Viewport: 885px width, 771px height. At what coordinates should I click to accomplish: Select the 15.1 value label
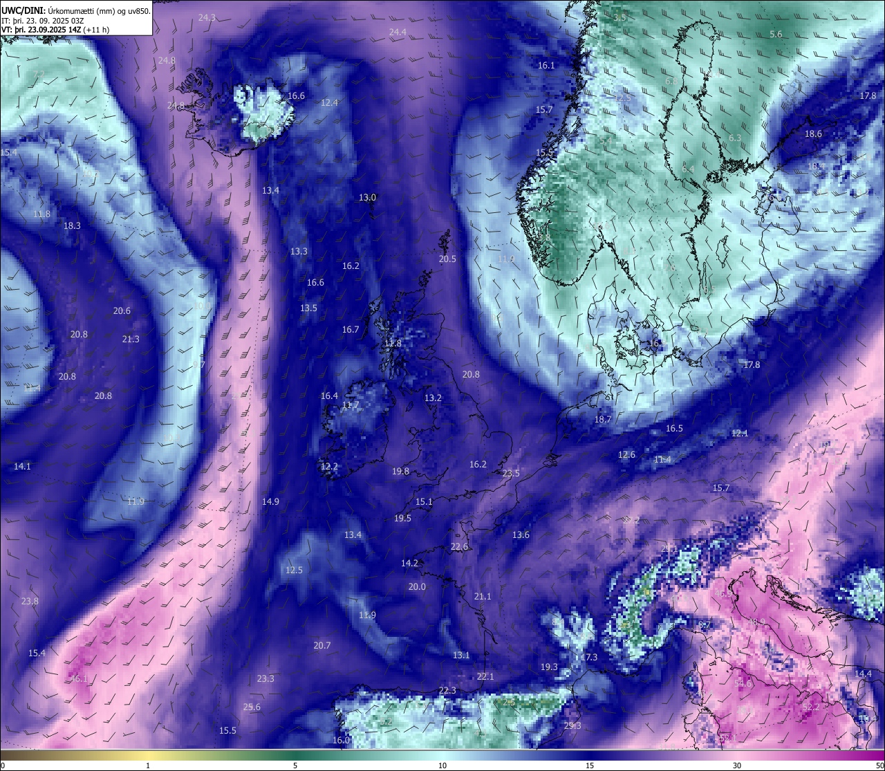(x=424, y=501)
